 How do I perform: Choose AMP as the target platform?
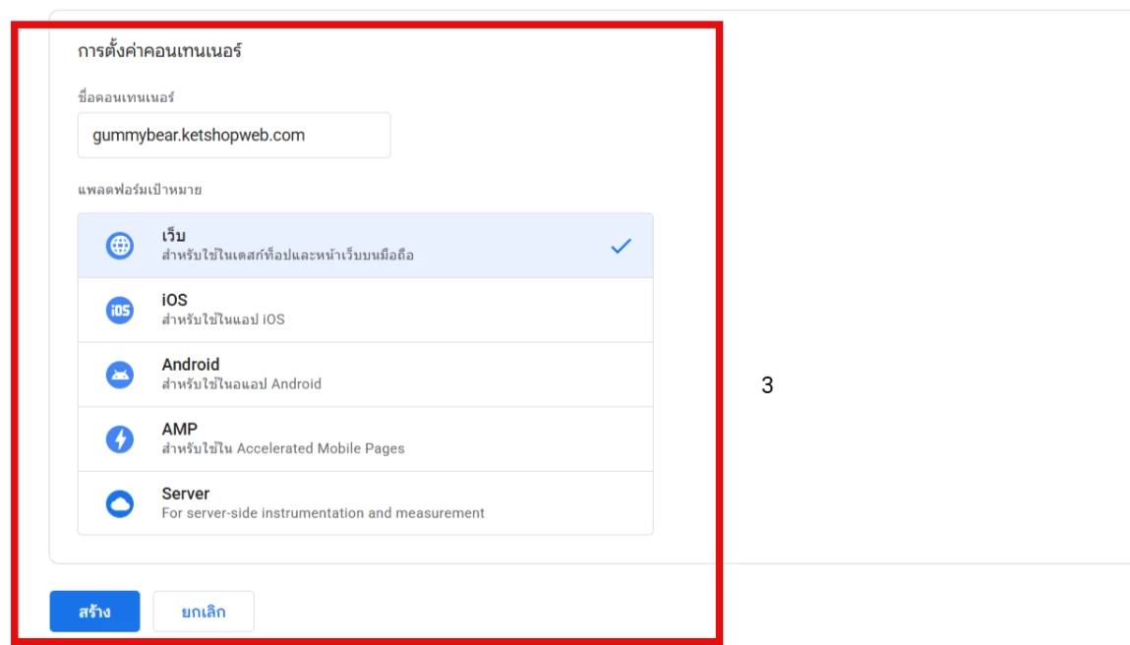(x=365, y=439)
